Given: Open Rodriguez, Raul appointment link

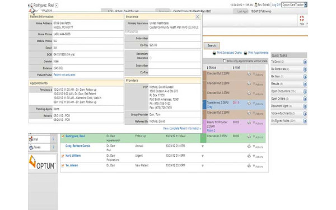Looking at the screenshot, I should point(75,136).
